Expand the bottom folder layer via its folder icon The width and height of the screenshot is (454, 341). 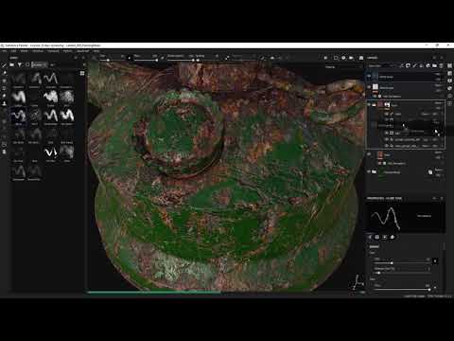coord(375,171)
